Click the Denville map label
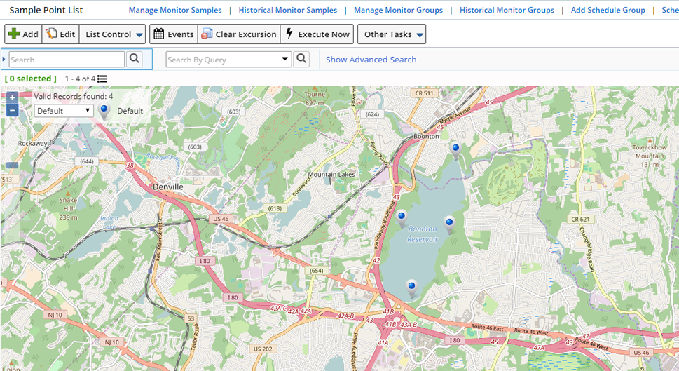679x371 pixels. pyautogui.click(x=168, y=187)
